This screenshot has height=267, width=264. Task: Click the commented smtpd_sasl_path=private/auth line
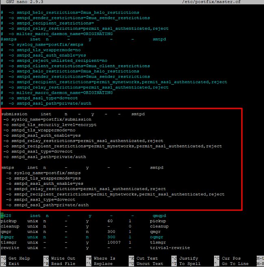(x=46, y=103)
